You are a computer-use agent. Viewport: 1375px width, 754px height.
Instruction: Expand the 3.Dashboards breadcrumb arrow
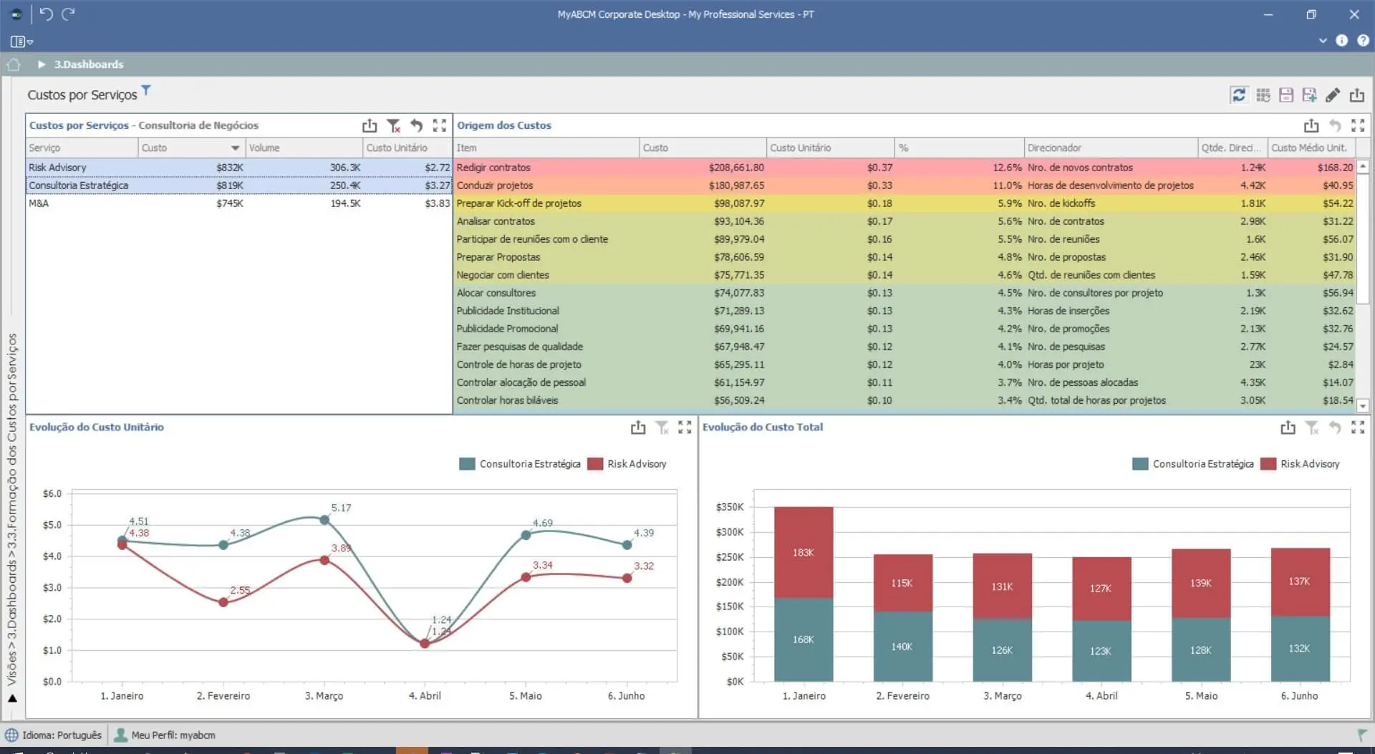click(x=42, y=64)
